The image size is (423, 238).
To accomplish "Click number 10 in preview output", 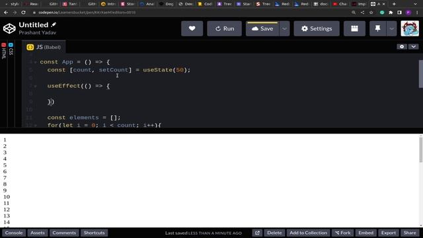I will pos(7,197).
